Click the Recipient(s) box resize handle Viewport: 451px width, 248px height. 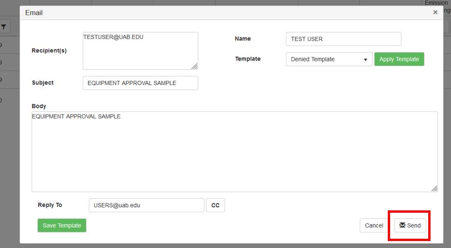194,66
